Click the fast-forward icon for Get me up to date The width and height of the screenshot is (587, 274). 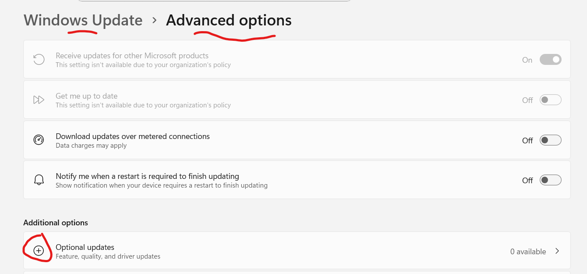click(39, 100)
